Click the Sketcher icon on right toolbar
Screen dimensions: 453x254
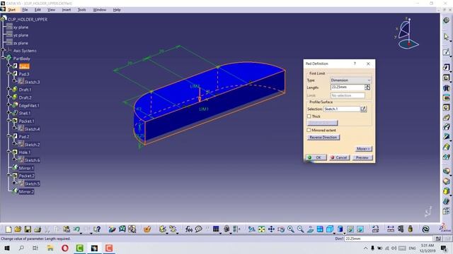tap(447, 52)
